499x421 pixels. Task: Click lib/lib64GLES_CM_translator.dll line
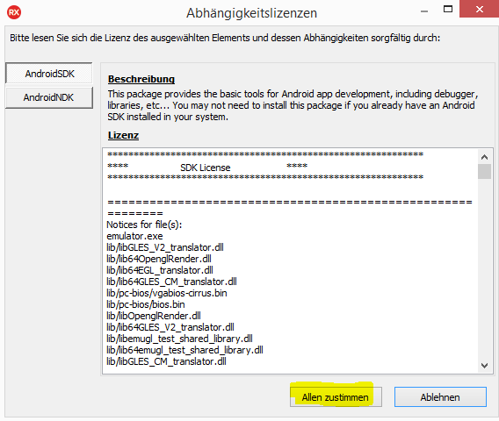[171, 282]
